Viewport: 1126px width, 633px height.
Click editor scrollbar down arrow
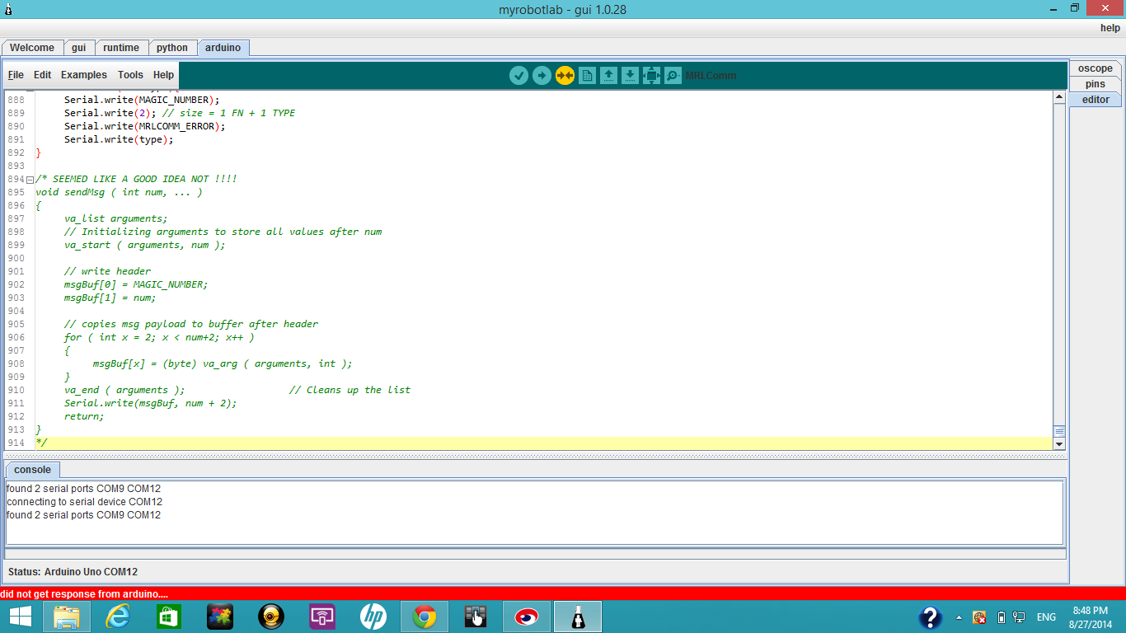(1059, 444)
